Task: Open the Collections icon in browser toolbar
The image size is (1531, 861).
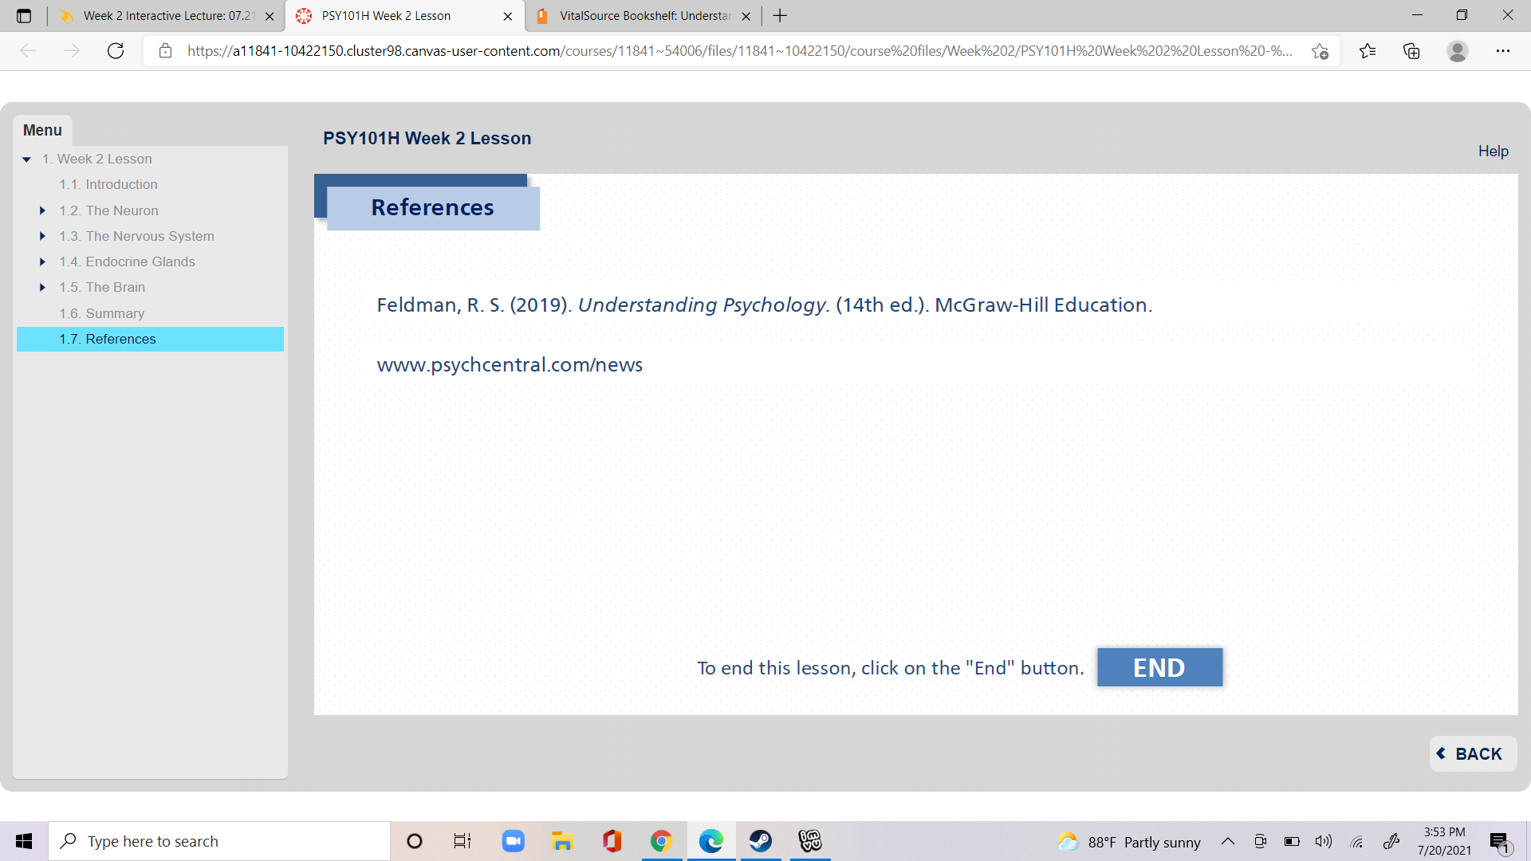Action: [x=1411, y=51]
